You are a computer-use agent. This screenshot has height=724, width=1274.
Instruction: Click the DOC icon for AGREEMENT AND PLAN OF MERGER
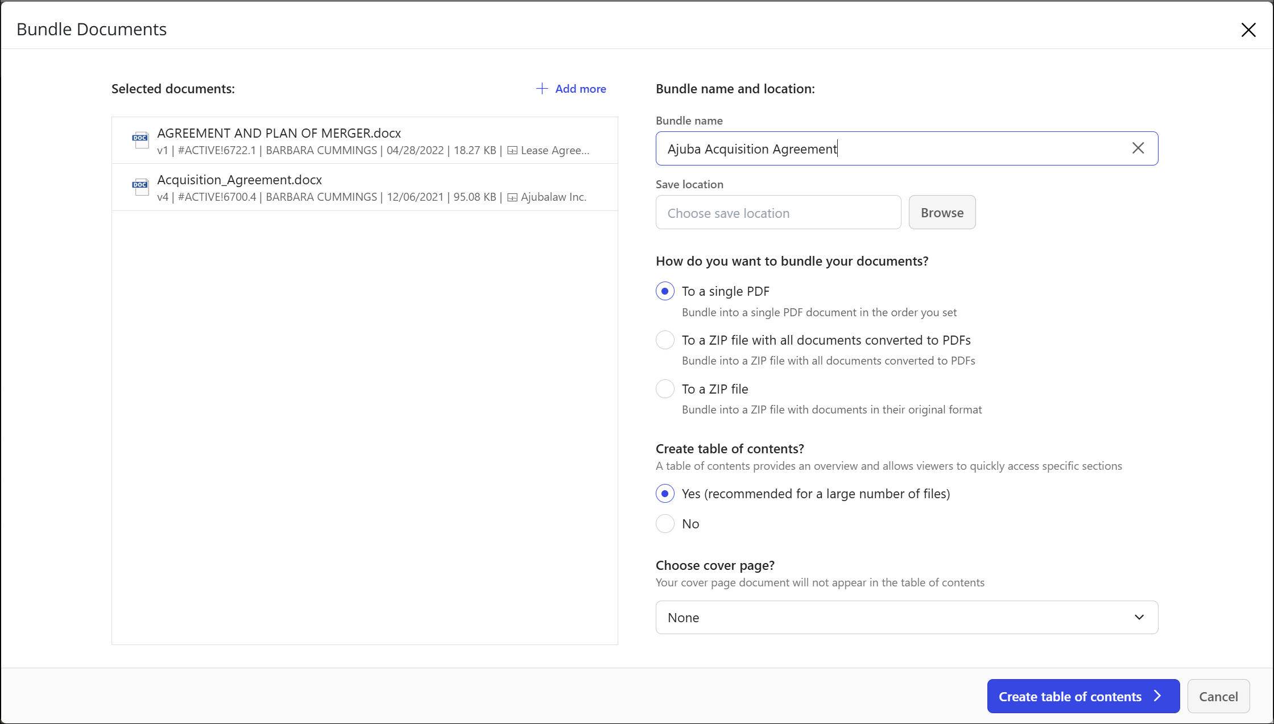pos(140,140)
